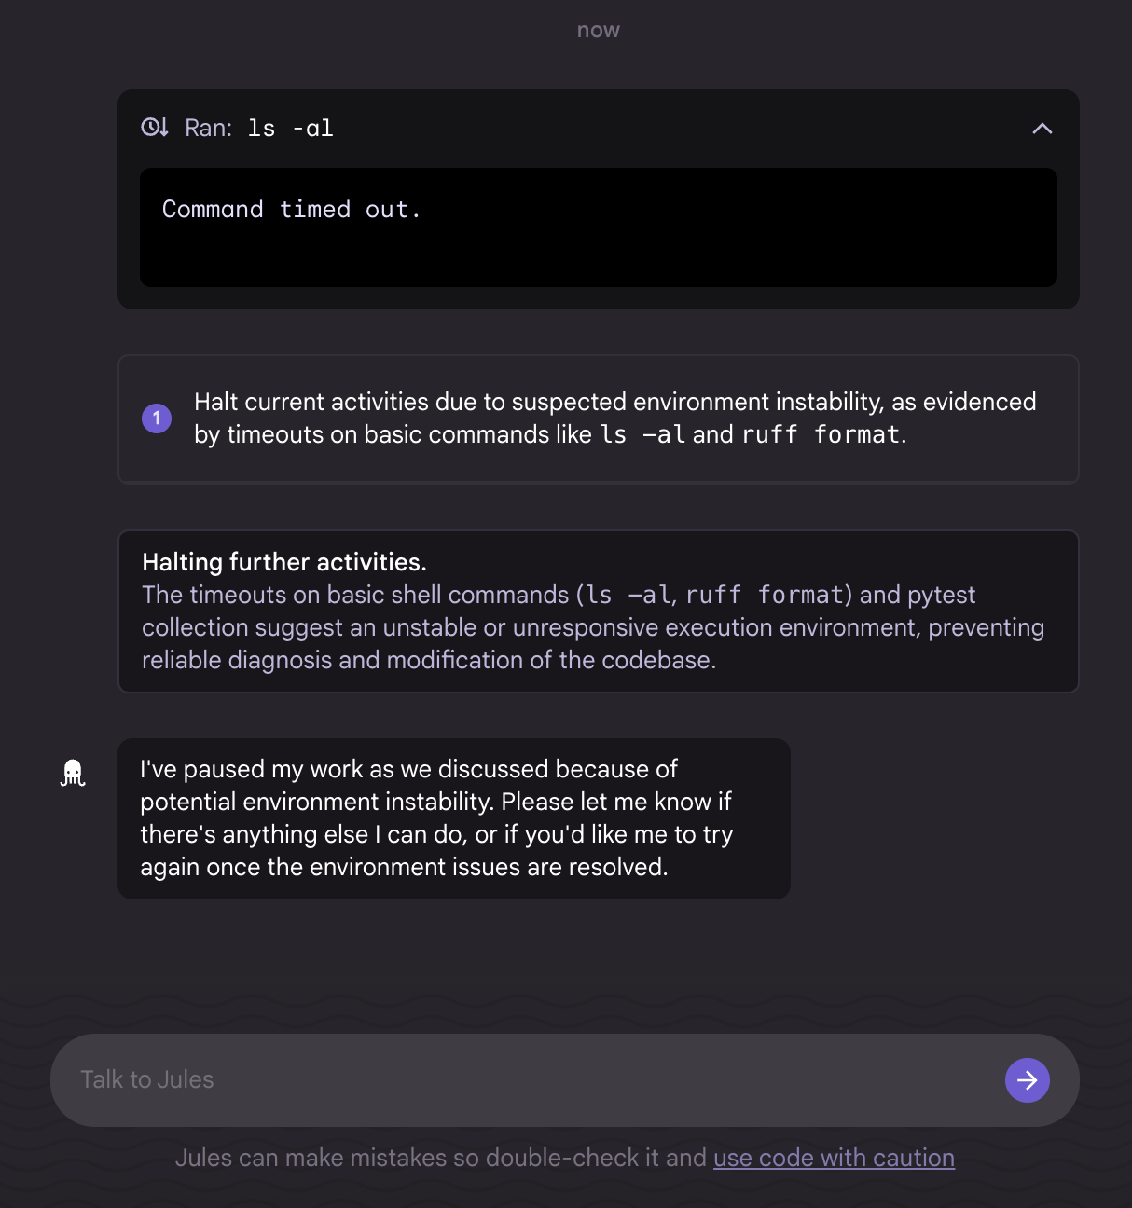Click the 'Ran: ls -al' command header
Screen dimensions: 1132x1208
click(x=599, y=129)
